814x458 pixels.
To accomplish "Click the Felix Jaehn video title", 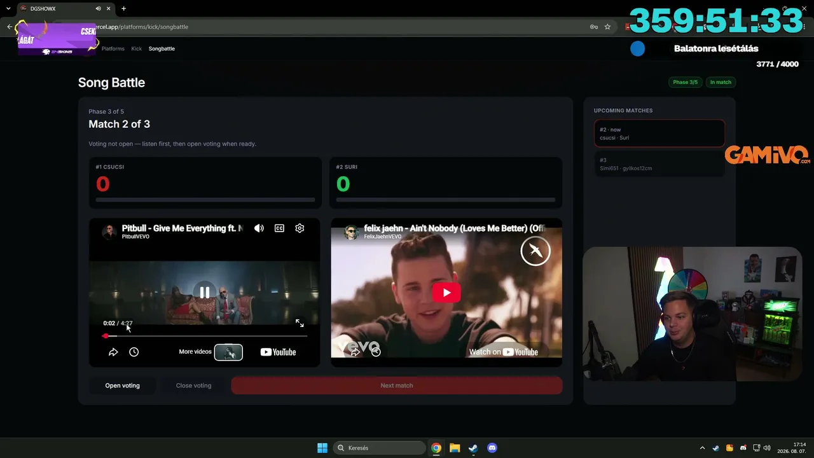I will (455, 228).
